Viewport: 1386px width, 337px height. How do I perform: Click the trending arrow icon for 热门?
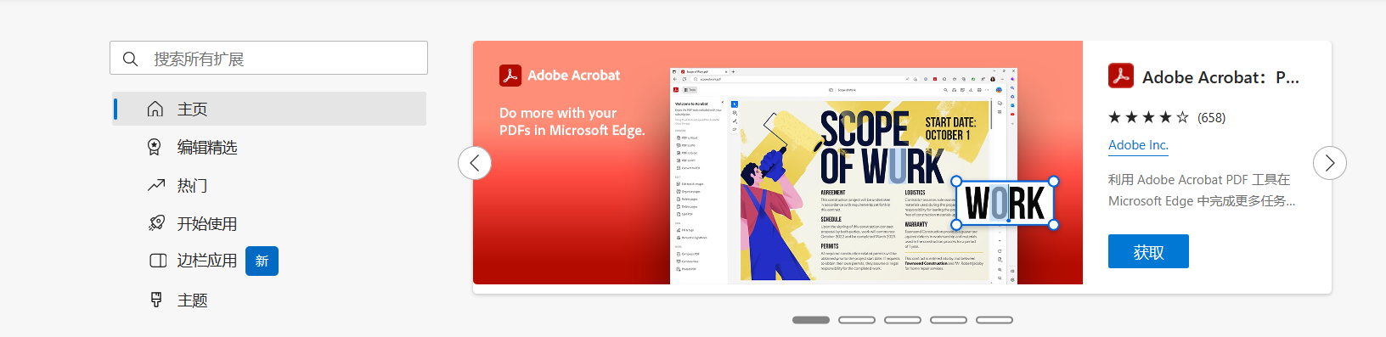(156, 185)
